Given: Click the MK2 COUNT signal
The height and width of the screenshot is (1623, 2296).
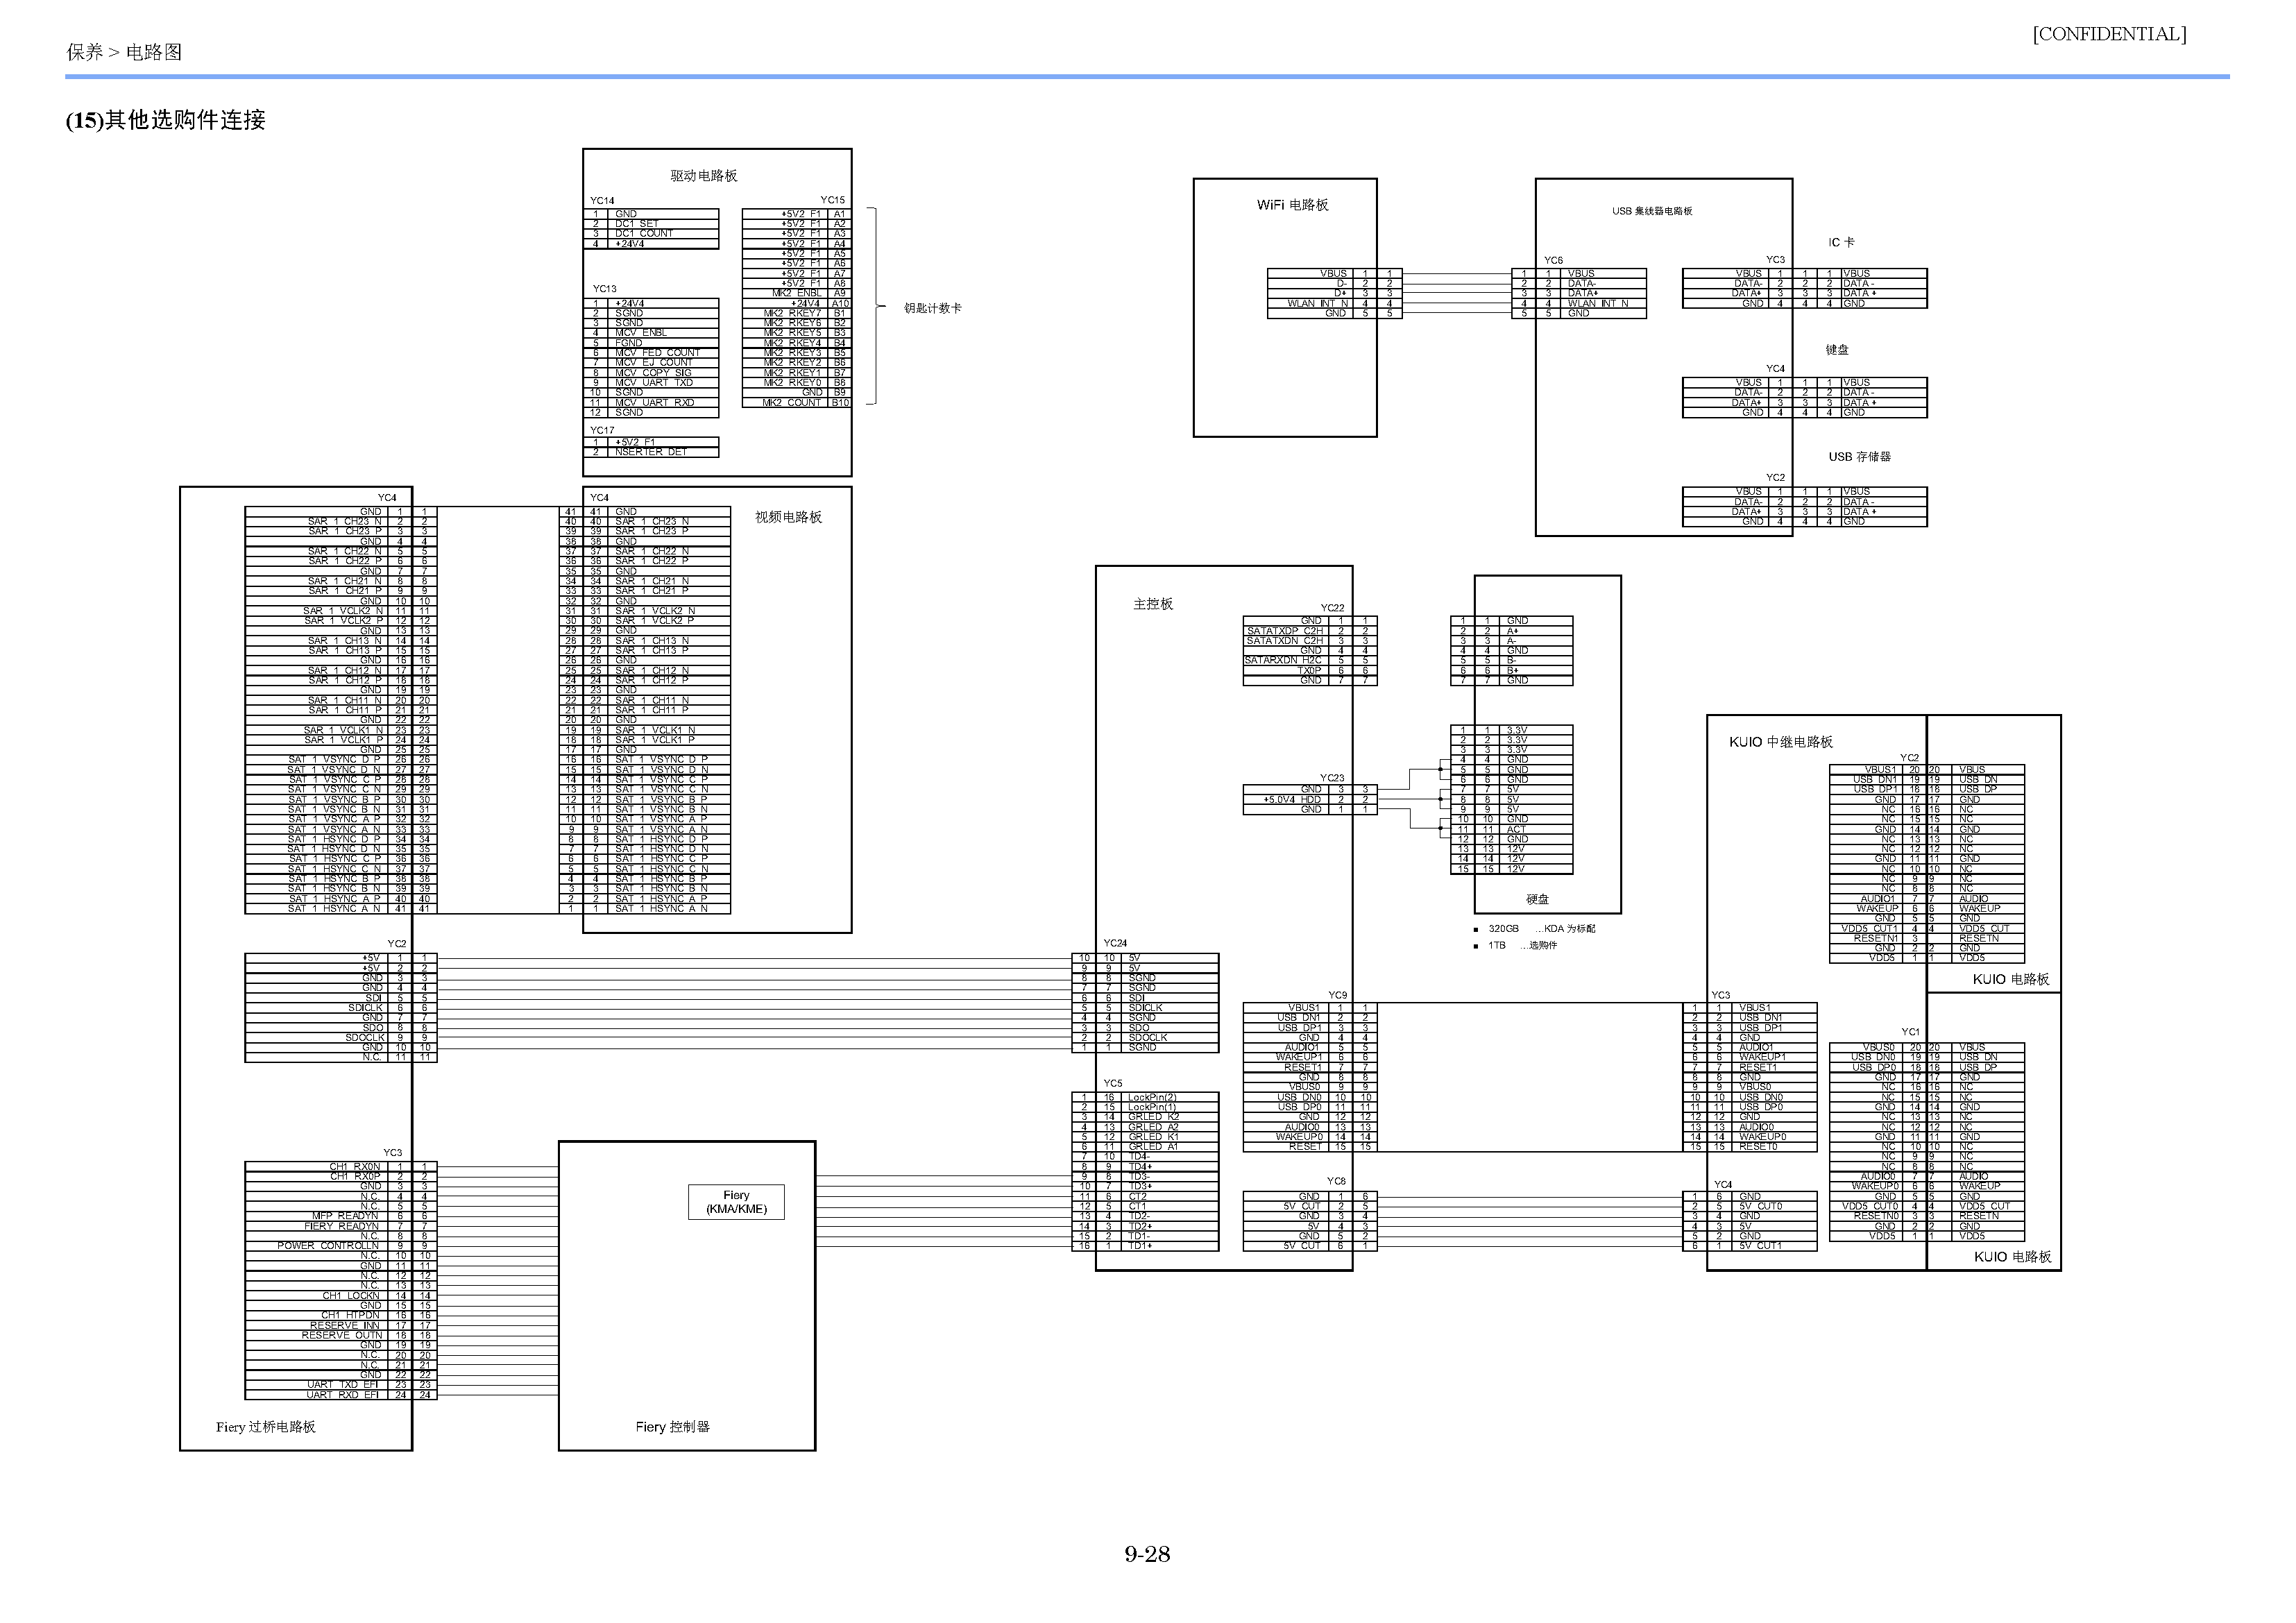Looking at the screenshot, I should click(x=792, y=403).
